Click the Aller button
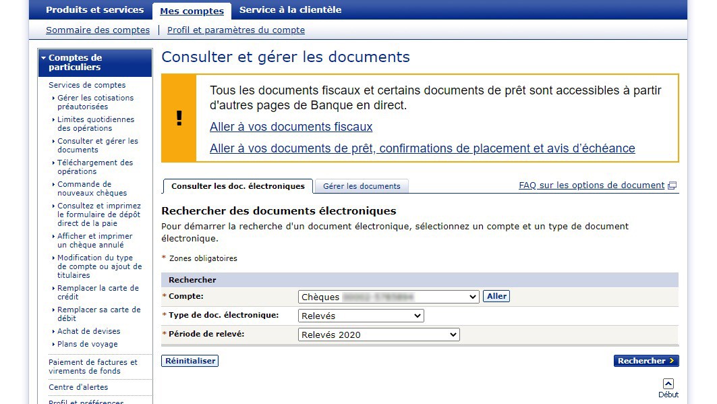717x404 pixels. pyautogui.click(x=496, y=296)
